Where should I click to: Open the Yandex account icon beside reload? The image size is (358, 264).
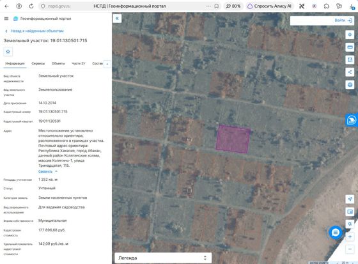click(19, 6)
